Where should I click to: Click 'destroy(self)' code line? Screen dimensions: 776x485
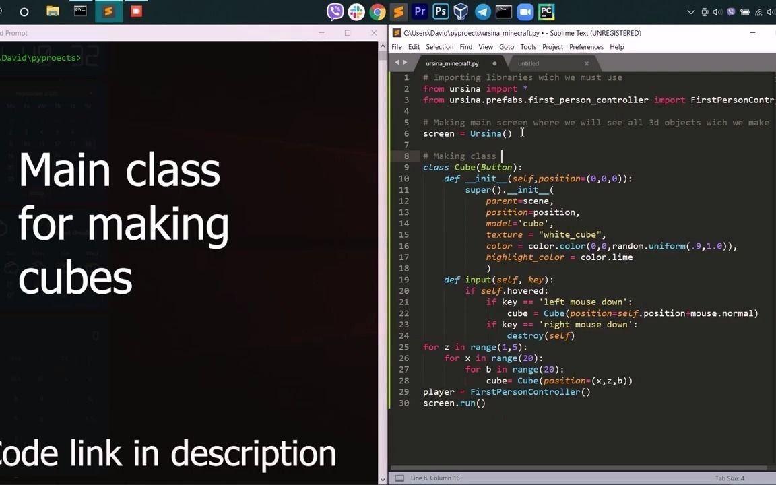[540, 336]
